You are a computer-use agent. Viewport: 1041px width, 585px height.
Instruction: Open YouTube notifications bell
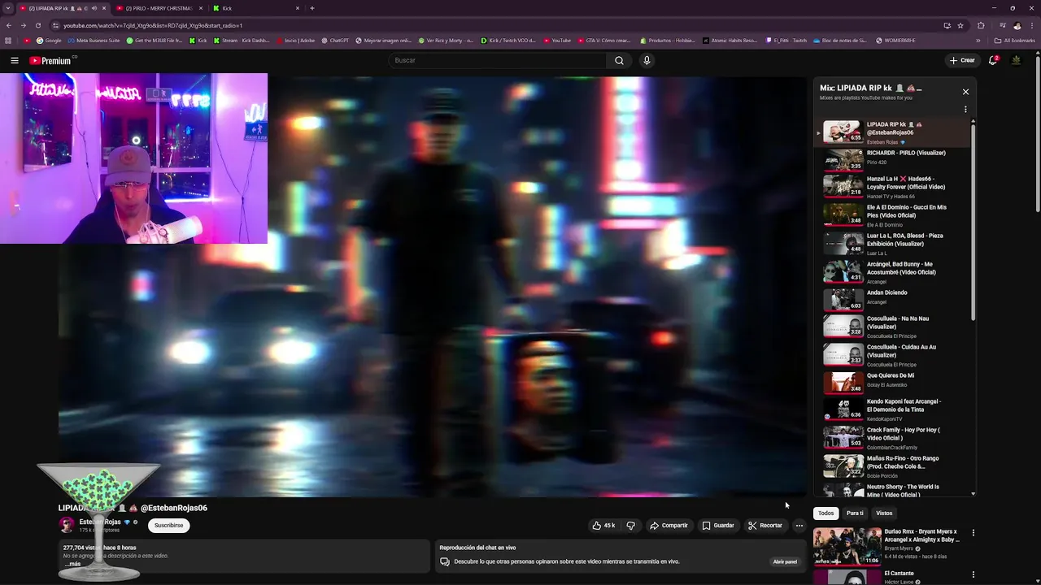(x=993, y=60)
